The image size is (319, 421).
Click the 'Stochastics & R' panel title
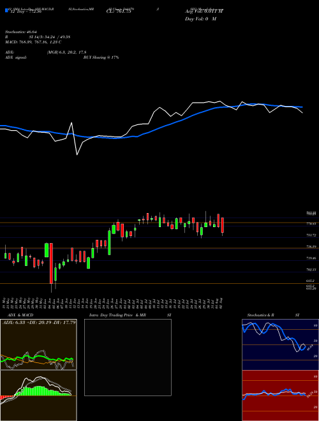[261, 315]
